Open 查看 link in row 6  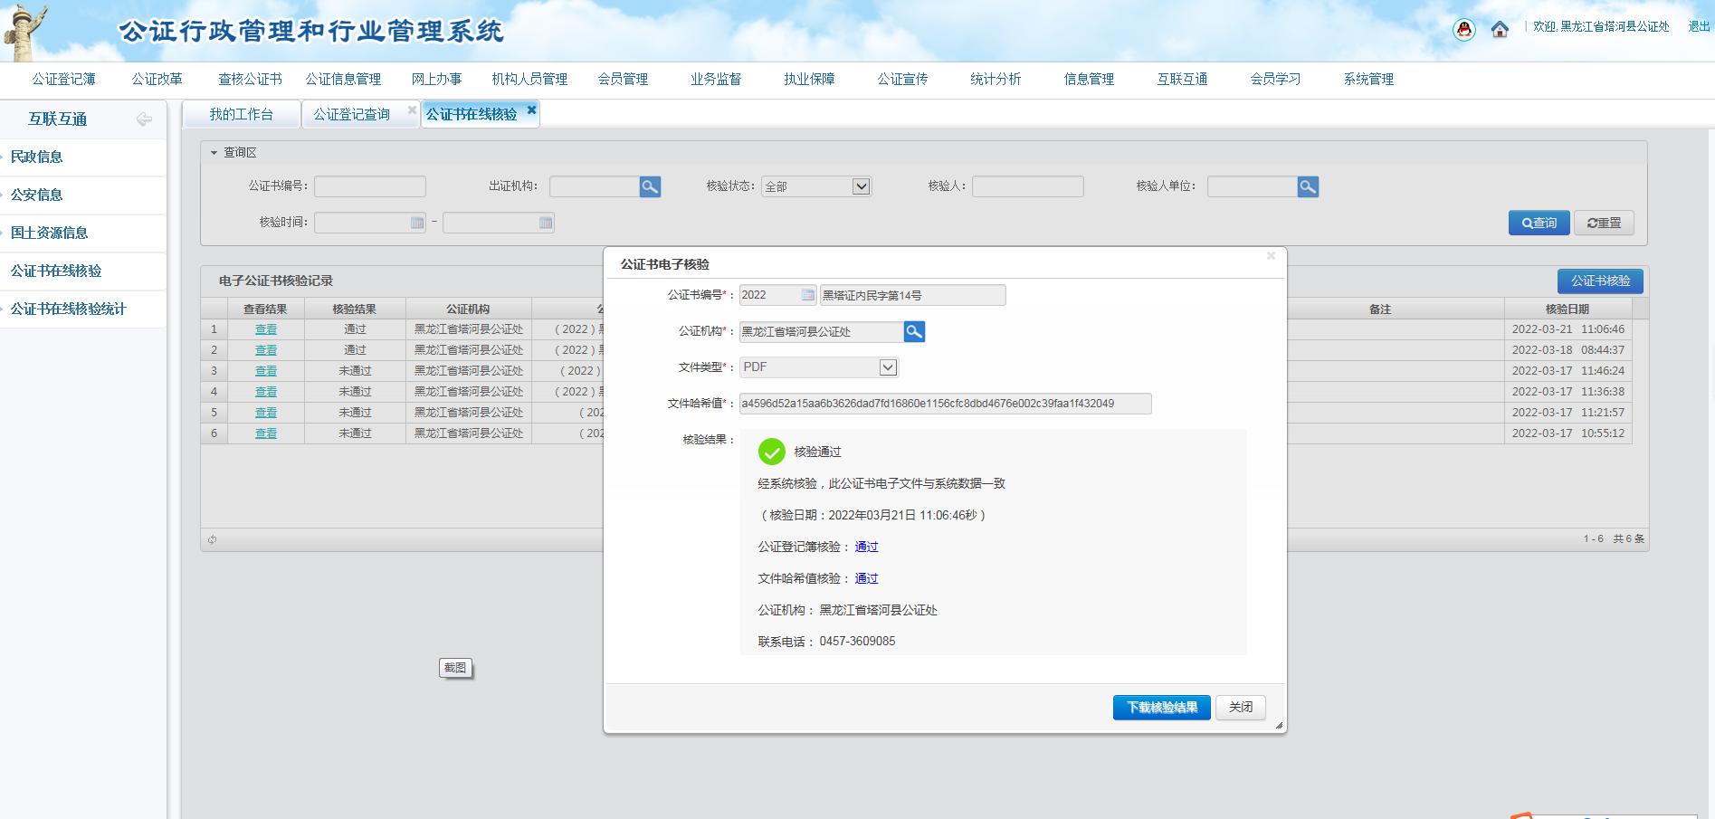point(265,433)
